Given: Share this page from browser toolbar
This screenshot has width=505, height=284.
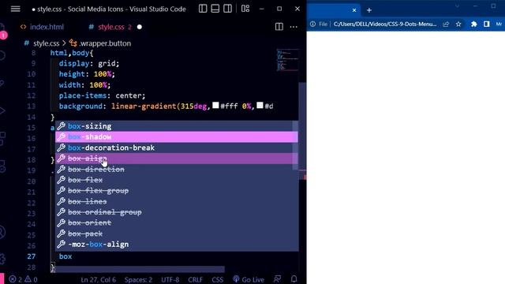Looking at the screenshot, I should (x=446, y=24).
